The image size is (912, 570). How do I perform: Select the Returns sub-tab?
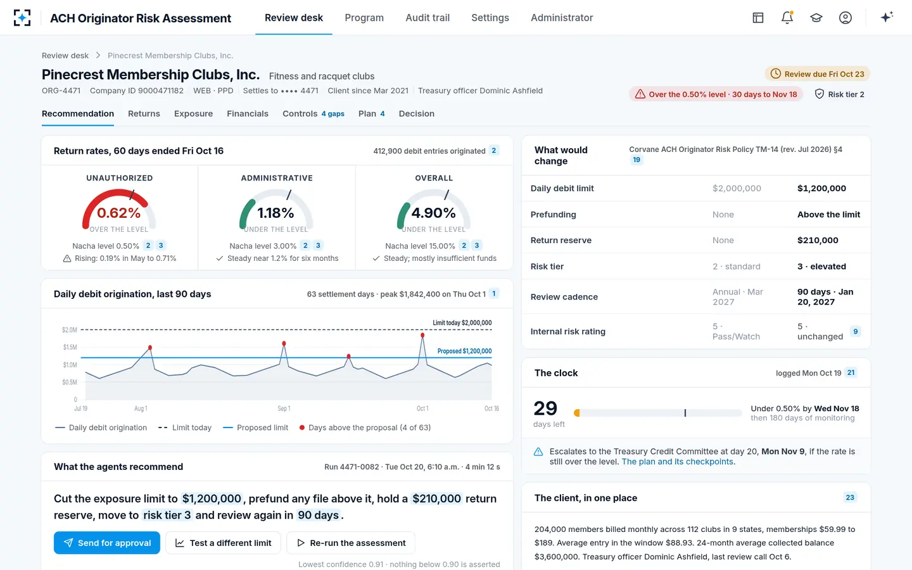pos(144,114)
